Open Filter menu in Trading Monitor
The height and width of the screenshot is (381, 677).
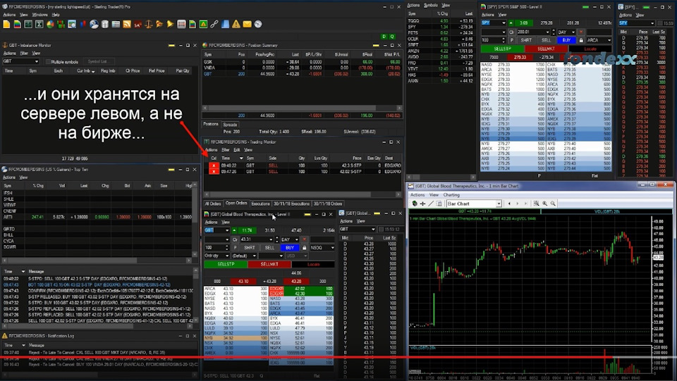(x=226, y=150)
